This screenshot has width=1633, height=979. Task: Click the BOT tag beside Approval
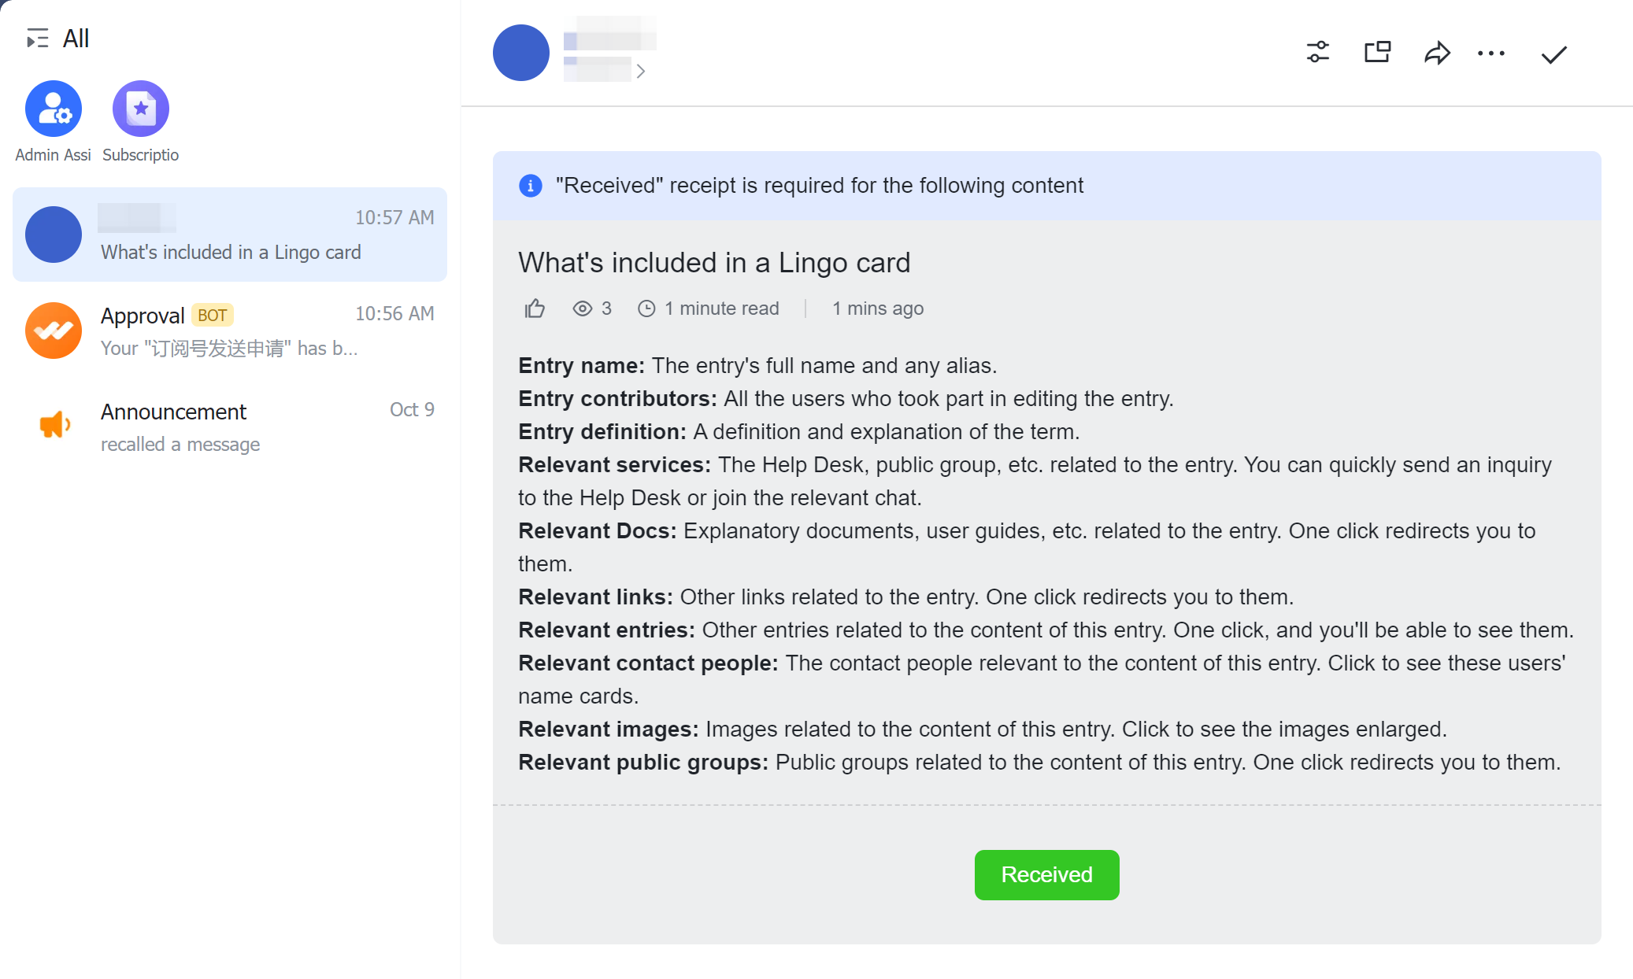[x=211, y=315]
